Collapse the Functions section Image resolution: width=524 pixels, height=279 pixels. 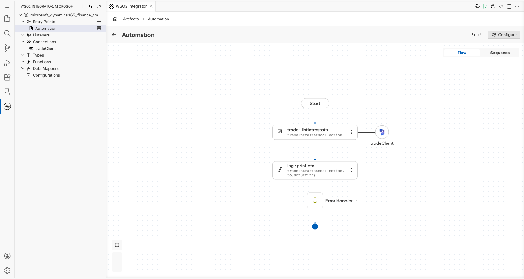coord(23,62)
